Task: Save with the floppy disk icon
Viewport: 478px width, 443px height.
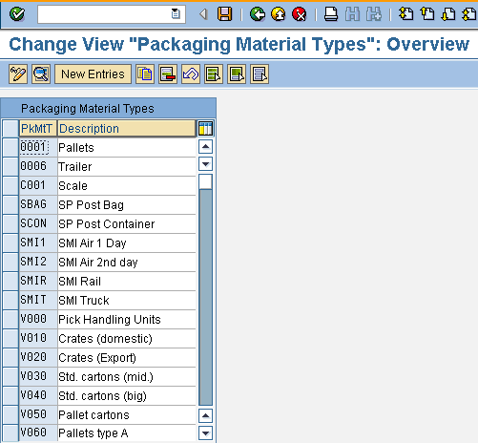Action: coord(224,14)
